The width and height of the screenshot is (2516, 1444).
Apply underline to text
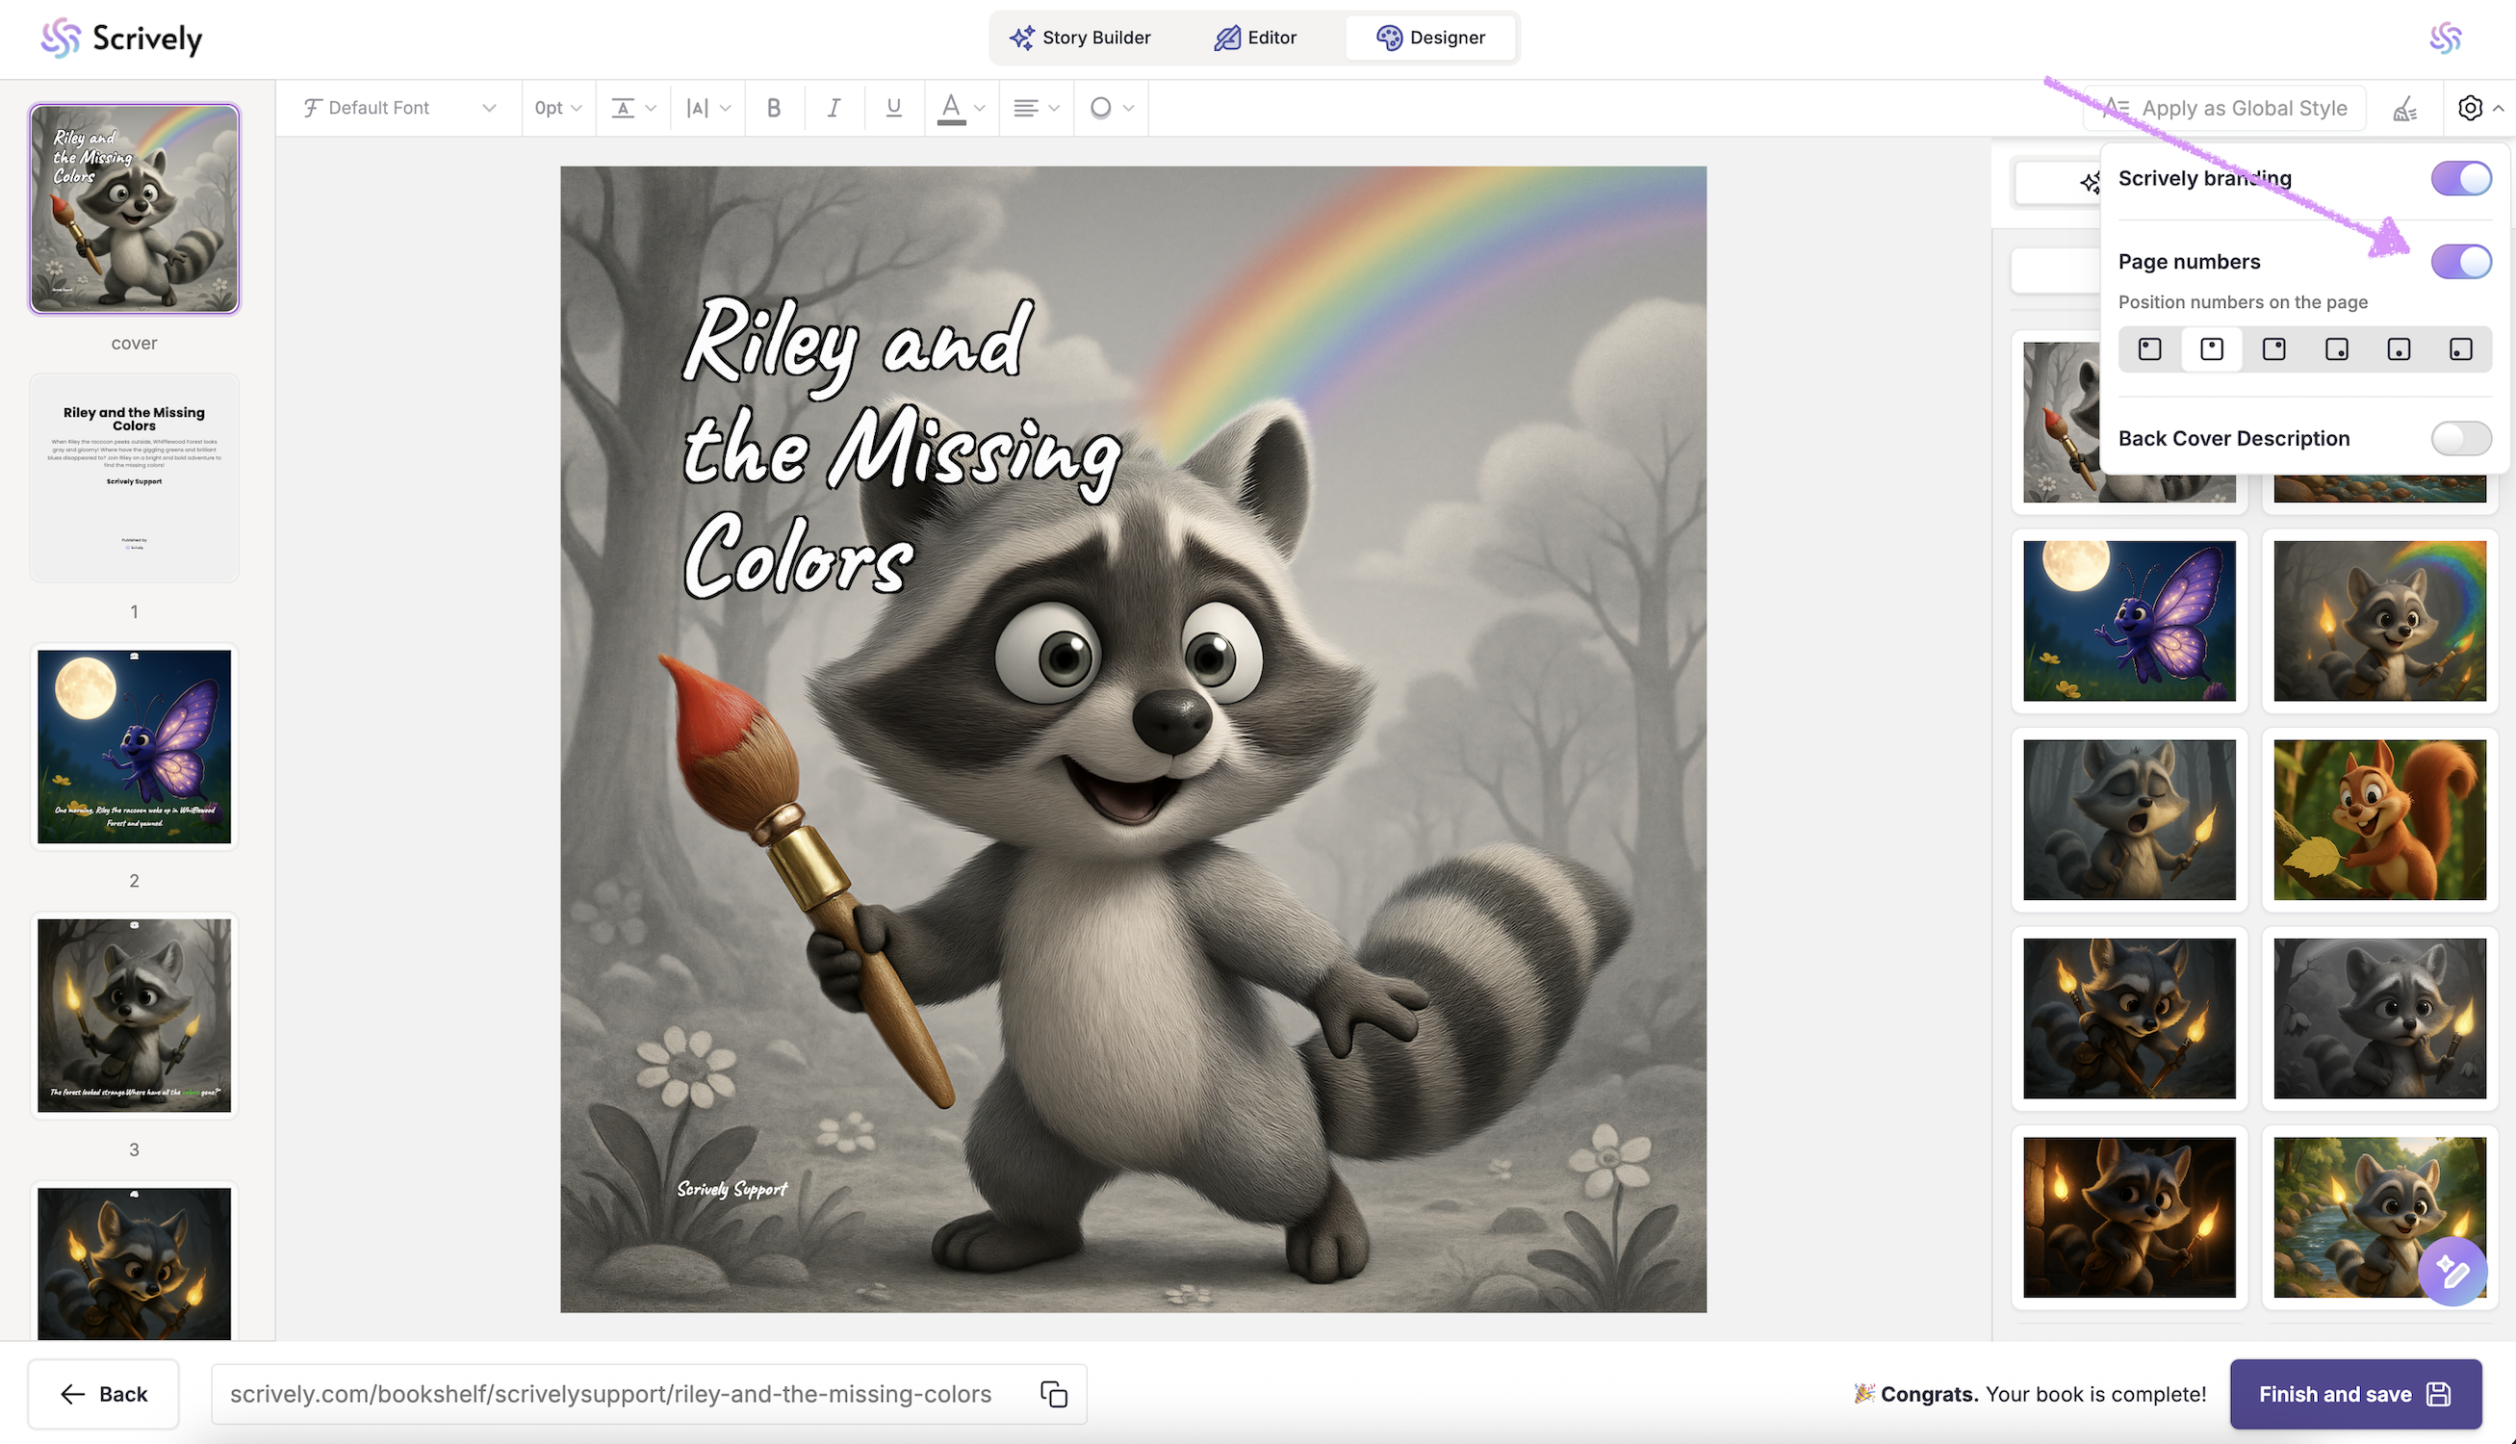(893, 108)
